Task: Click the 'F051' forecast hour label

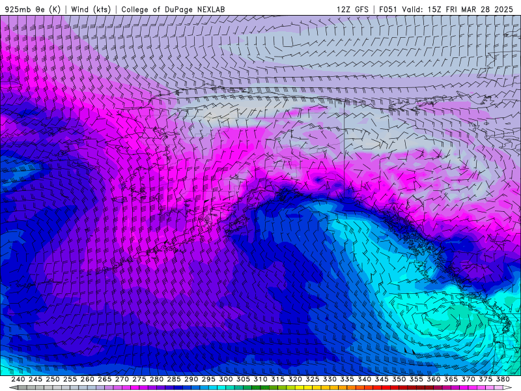Action: (388, 9)
